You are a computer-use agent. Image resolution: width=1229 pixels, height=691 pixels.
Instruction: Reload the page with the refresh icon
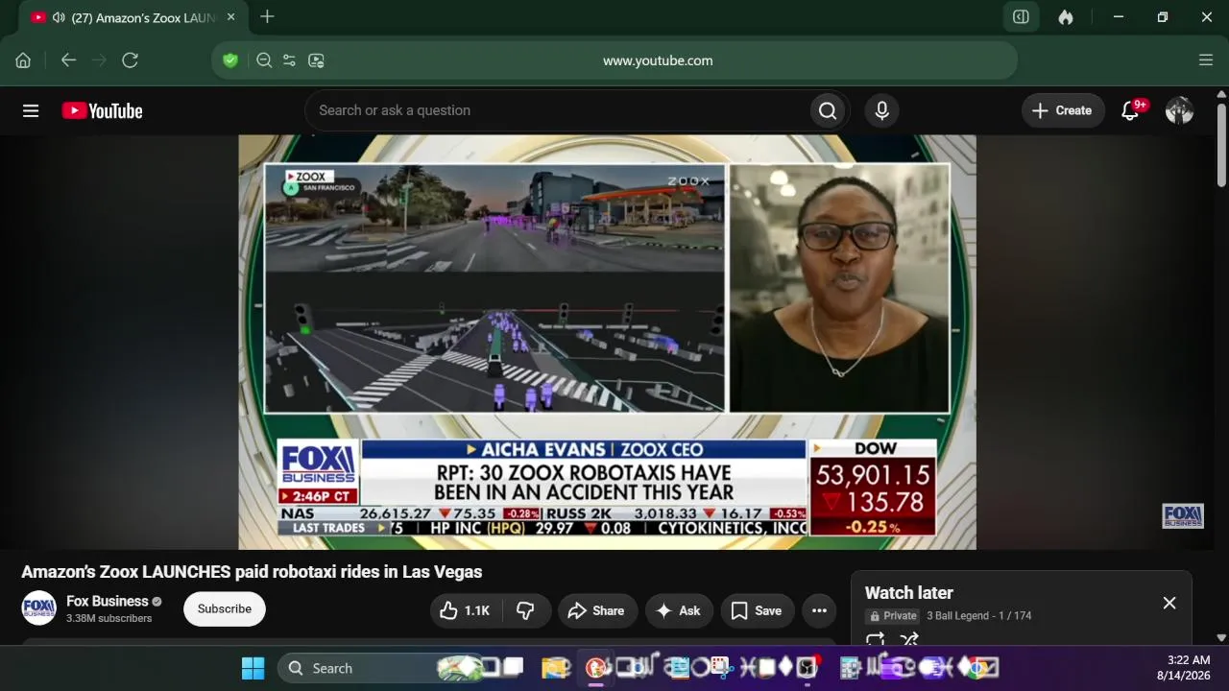coord(130,60)
